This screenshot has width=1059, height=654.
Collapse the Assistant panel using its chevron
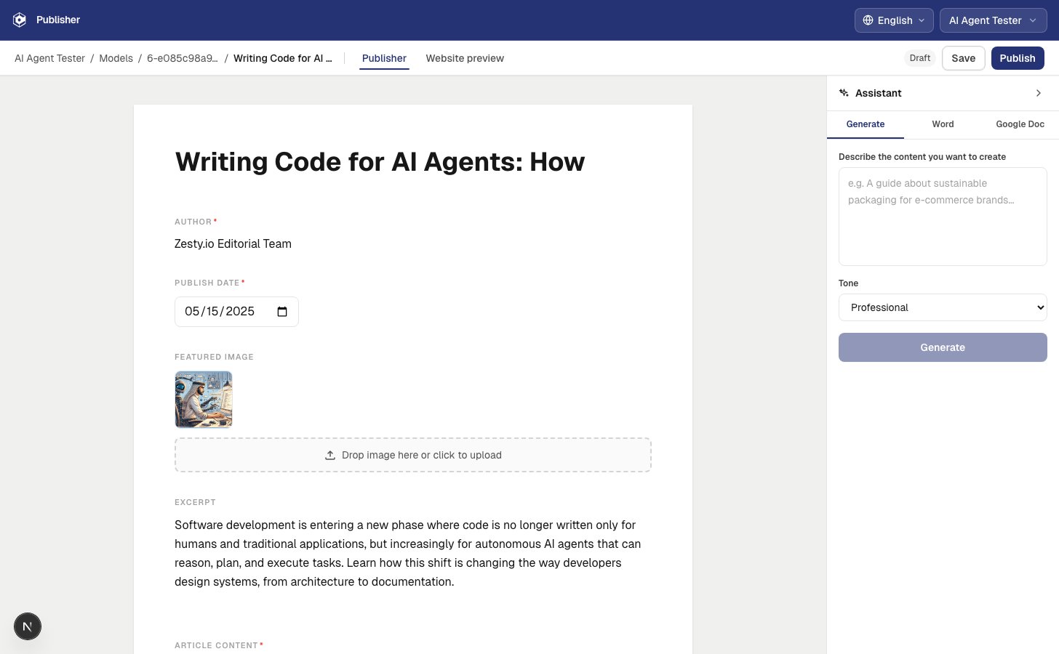click(x=1039, y=93)
